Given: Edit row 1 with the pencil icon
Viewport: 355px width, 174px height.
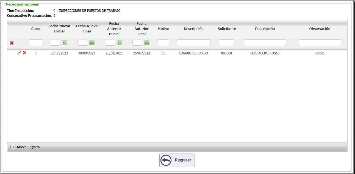Looking at the screenshot, I should (x=19, y=53).
